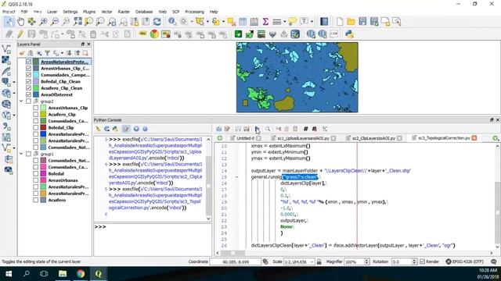Viewport: 501px width, 281px height.
Task: Collapse the group1 tree node
Action: click(x=21, y=154)
